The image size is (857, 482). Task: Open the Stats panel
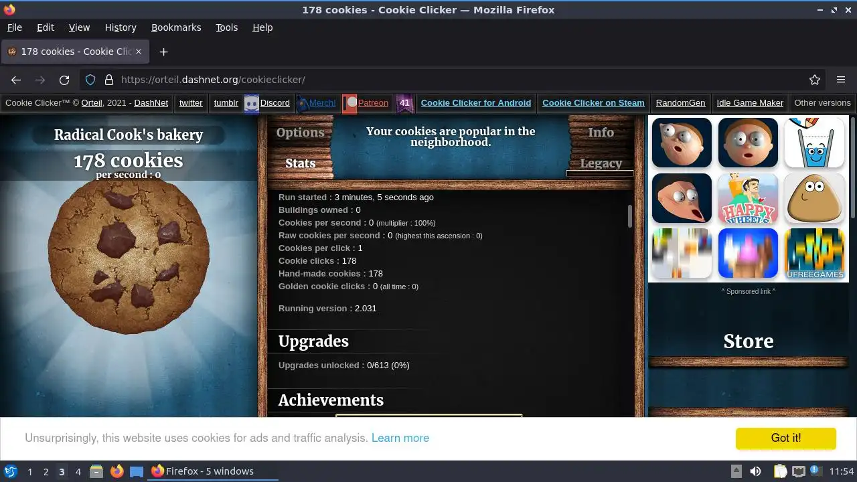click(300, 163)
